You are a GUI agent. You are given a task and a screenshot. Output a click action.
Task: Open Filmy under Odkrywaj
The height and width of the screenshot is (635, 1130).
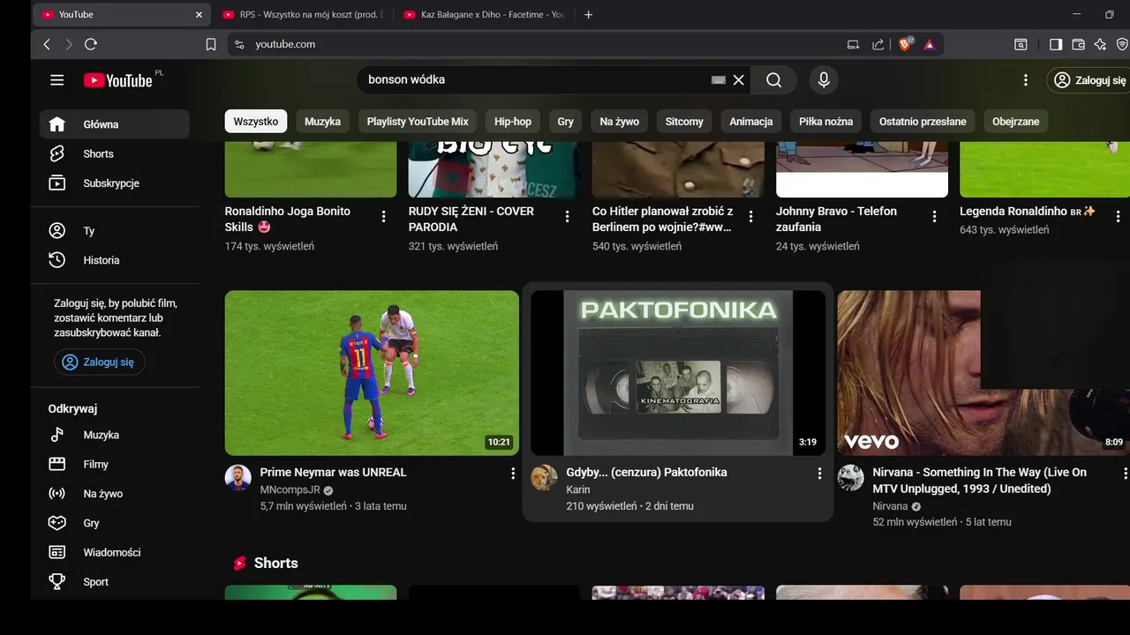click(115, 464)
